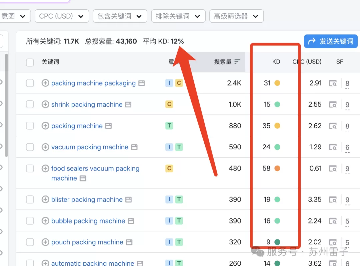This screenshot has height=266, width=360.
Task: Click the SF column header
Action: [x=340, y=62]
